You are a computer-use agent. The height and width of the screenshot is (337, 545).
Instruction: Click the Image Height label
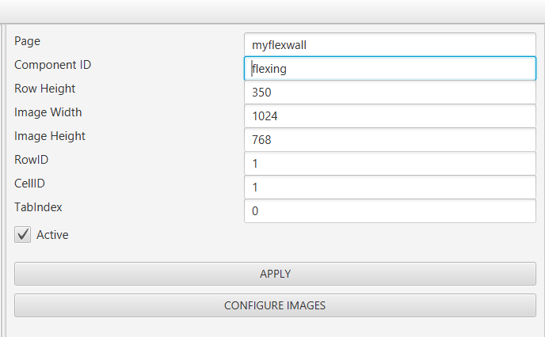click(x=49, y=136)
